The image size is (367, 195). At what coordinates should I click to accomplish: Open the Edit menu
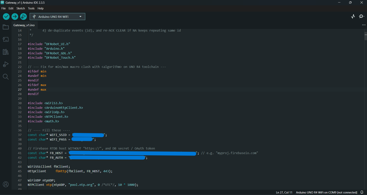pos(11,8)
